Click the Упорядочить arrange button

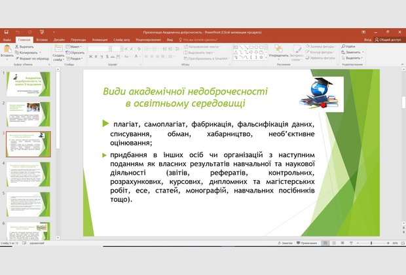tap(278, 52)
